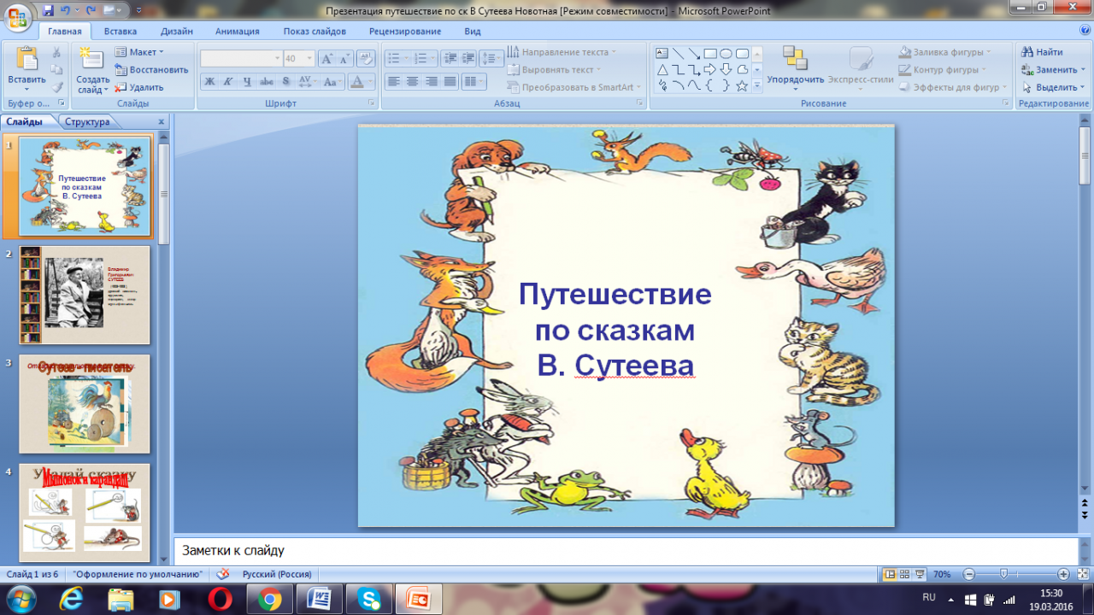Select slide 3 thumbnail with rooster
The image size is (1094, 615).
point(85,404)
